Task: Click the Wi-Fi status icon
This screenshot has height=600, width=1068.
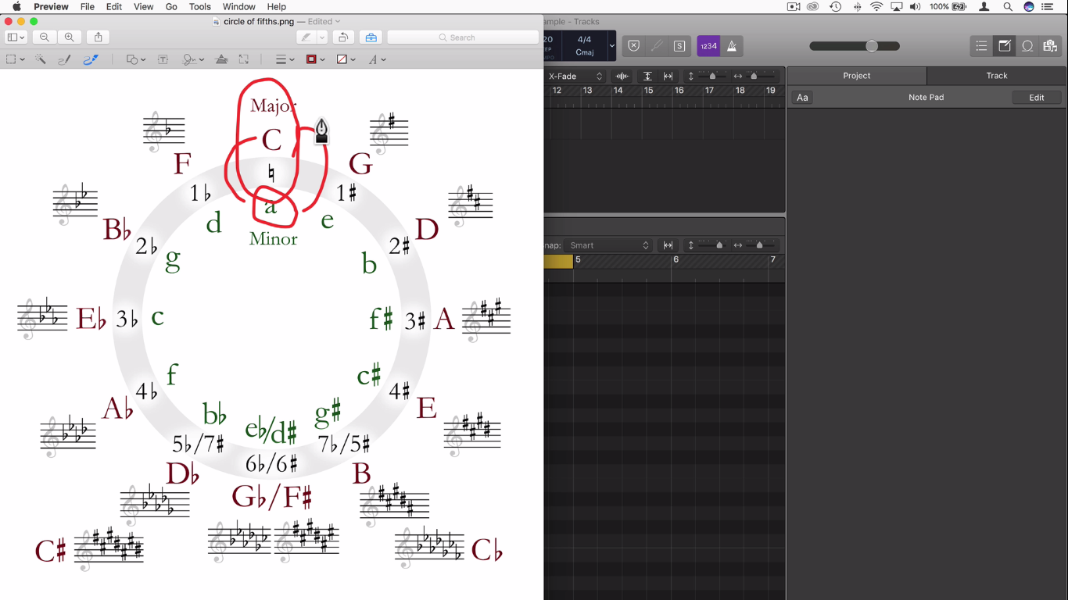Action: coord(876,6)
